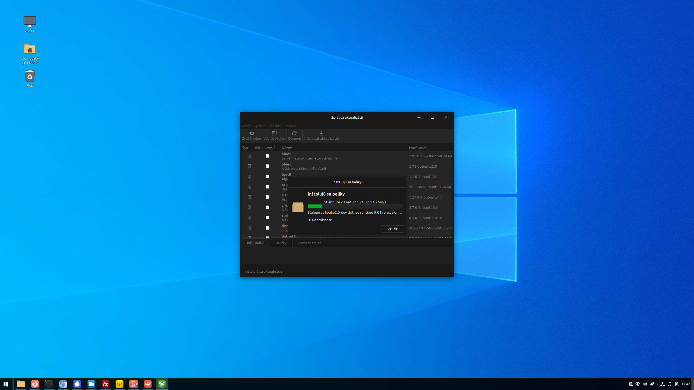
Task: Open the terminal icon in taskbar
Action: [49, 384]
